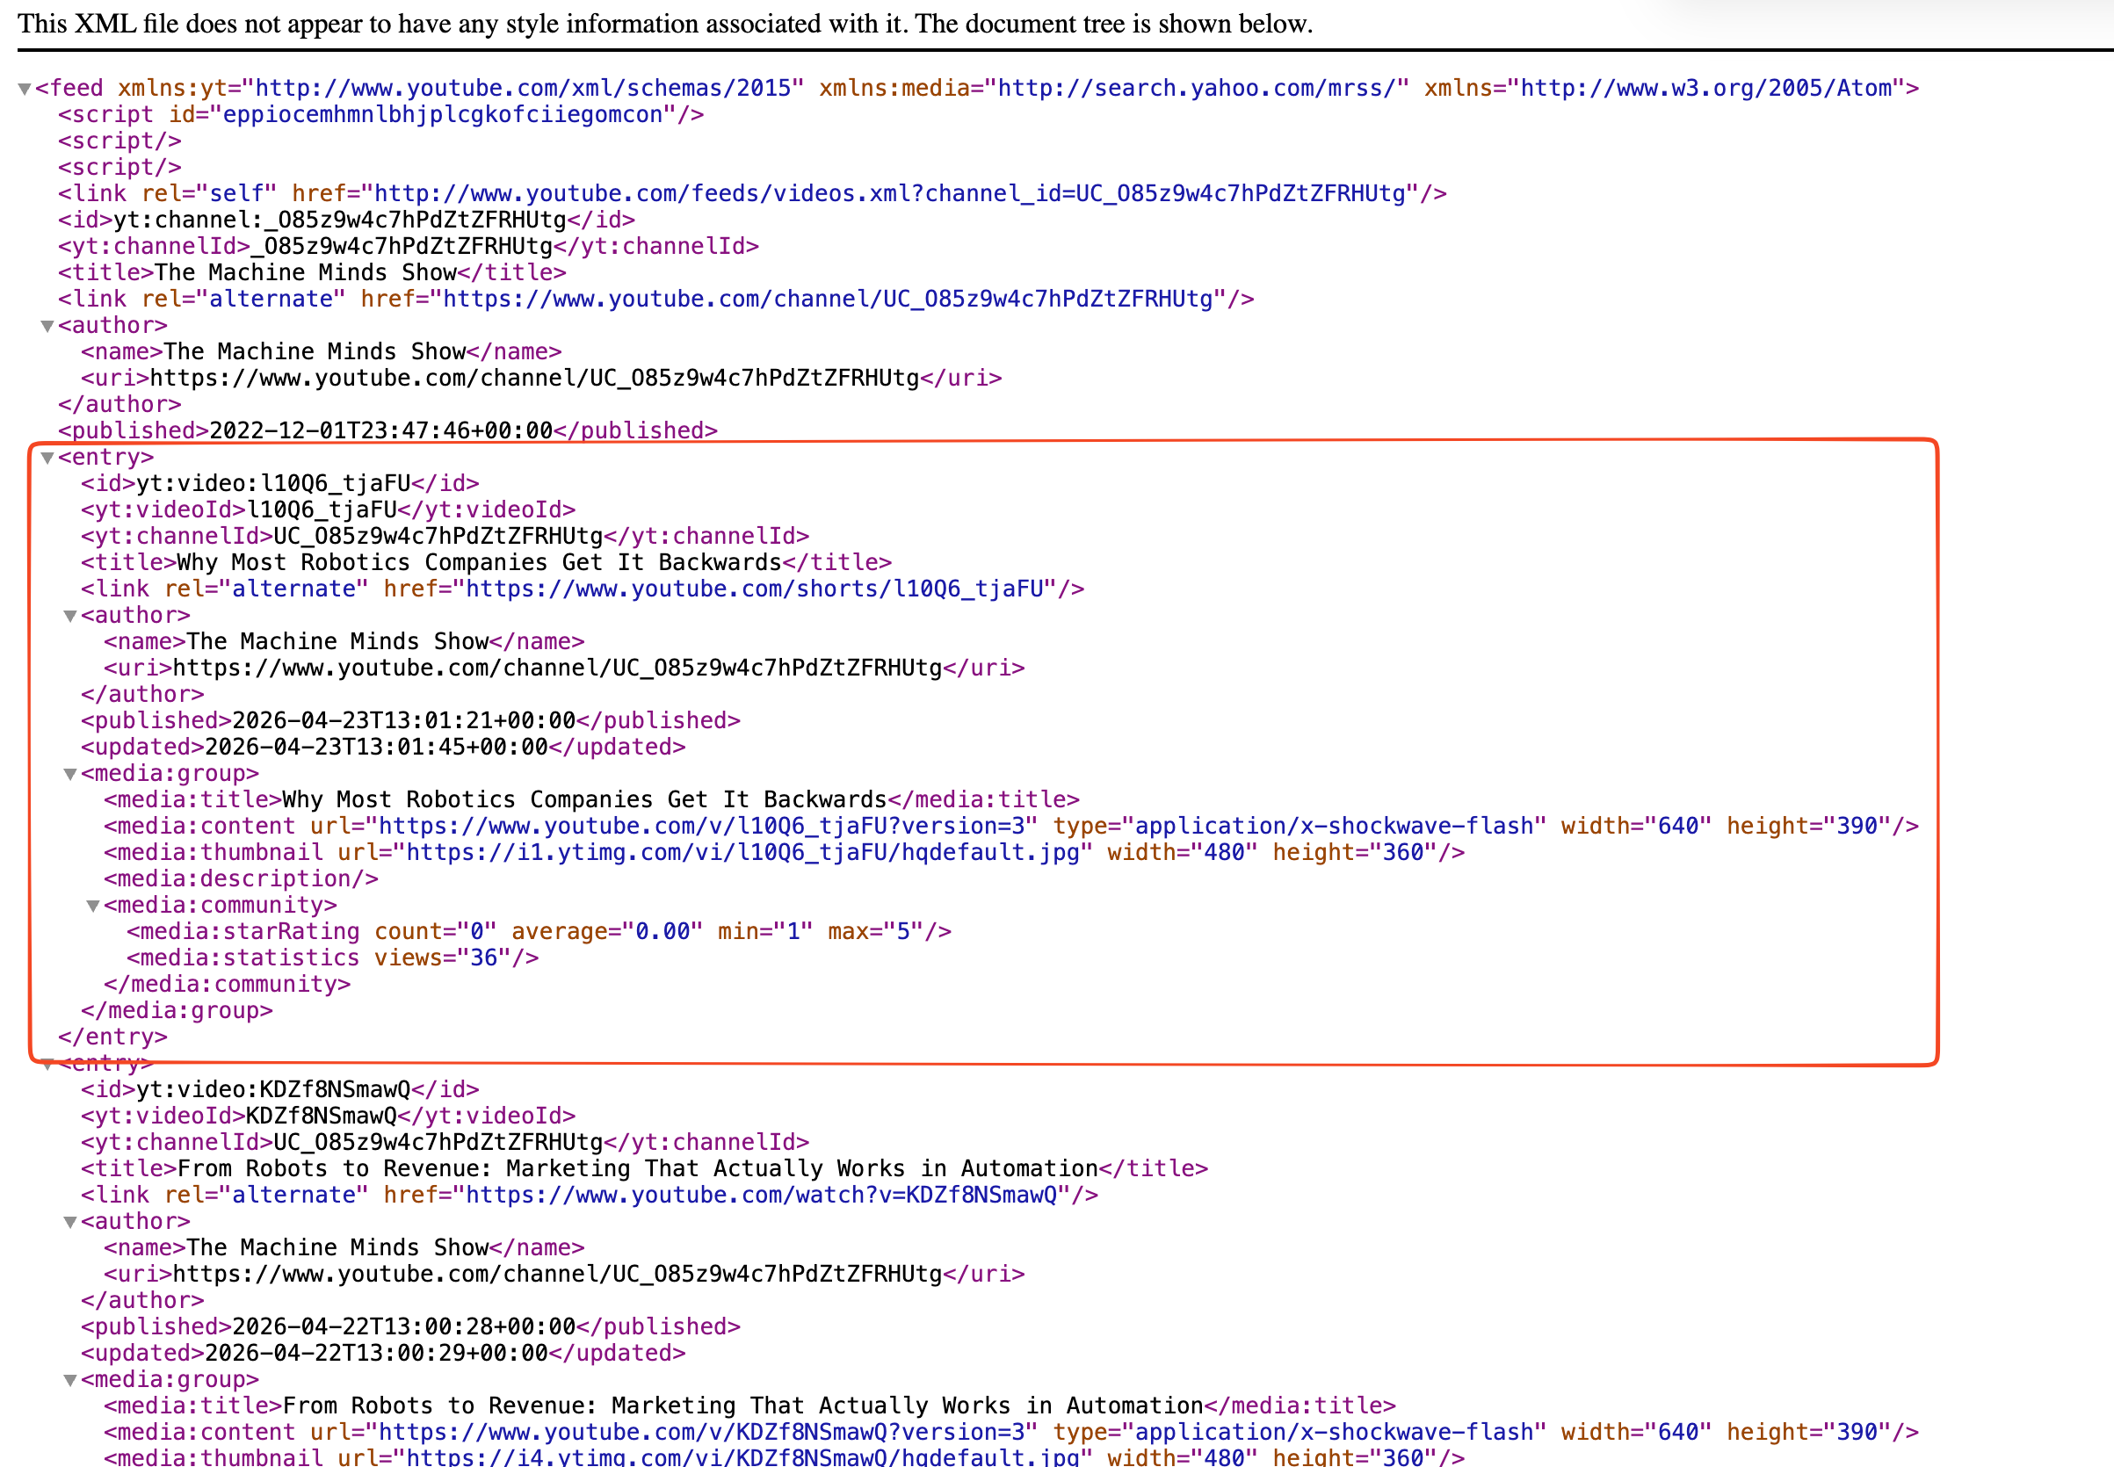Click the media:statistics views="36" line

[x=333, y=958]
